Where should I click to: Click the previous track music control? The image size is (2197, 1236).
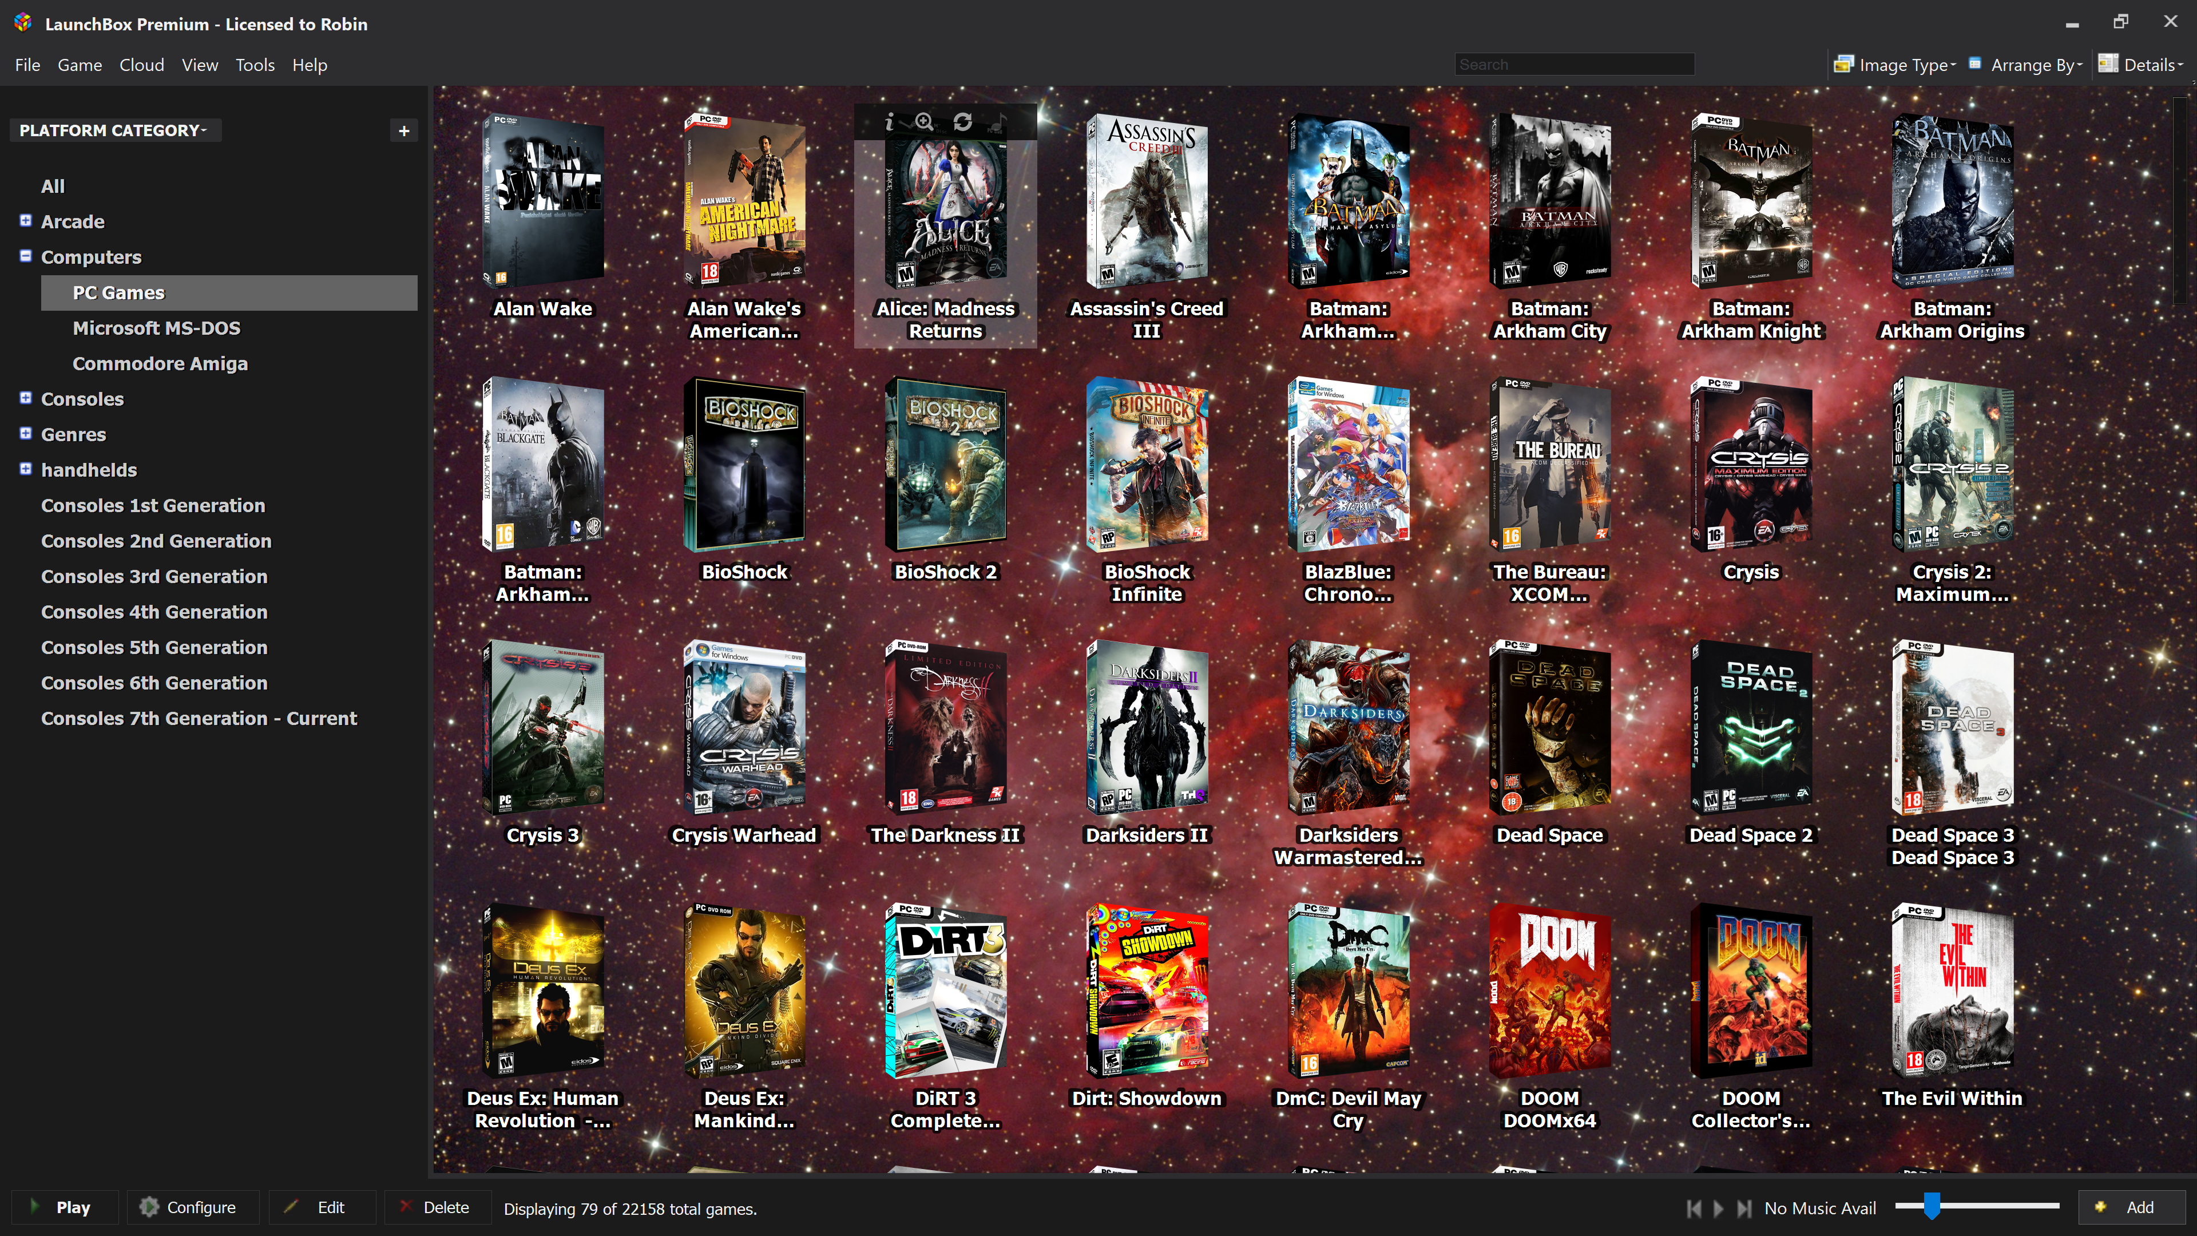(x=1694, y=1208)
